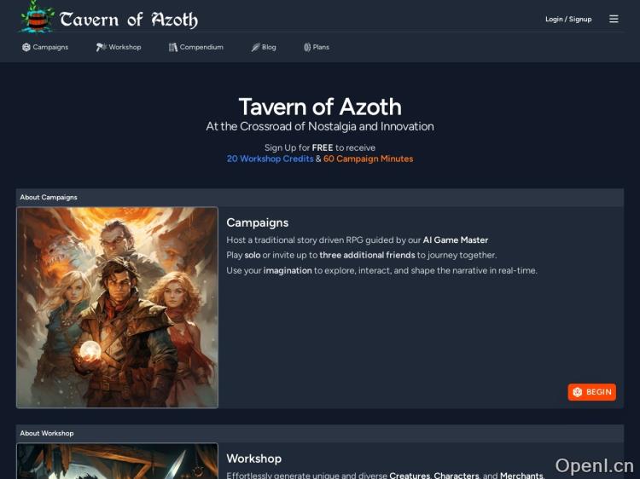This screenshot has width=640, height=479.
Task: Open the Campaigns nav item
Action: pyautogui.click(x=45, y=47)
